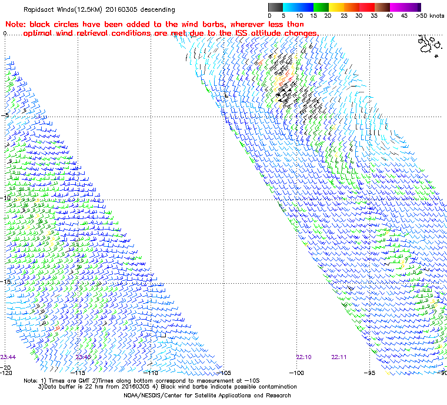Click the dark purple above-50 knots segment
The image size is (447, 405).
tap(419, 7)
